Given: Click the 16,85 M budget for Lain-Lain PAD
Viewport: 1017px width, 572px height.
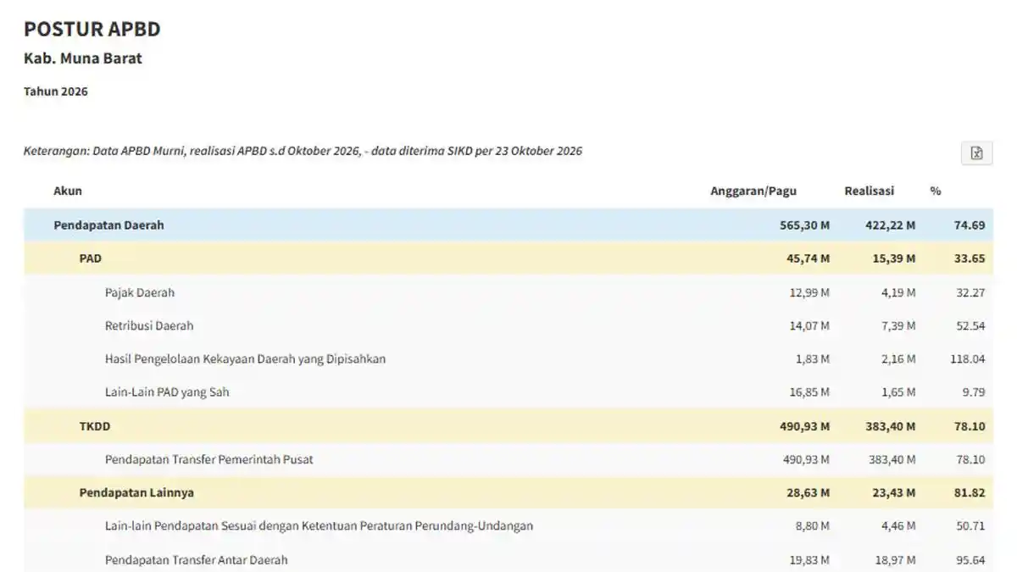Looking at the screenshot, I should [809, 392].
